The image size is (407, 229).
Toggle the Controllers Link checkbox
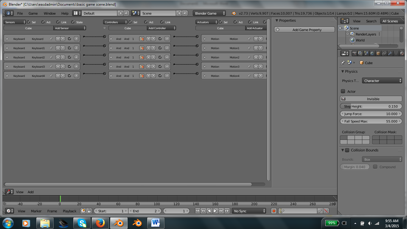pos(162,22)
